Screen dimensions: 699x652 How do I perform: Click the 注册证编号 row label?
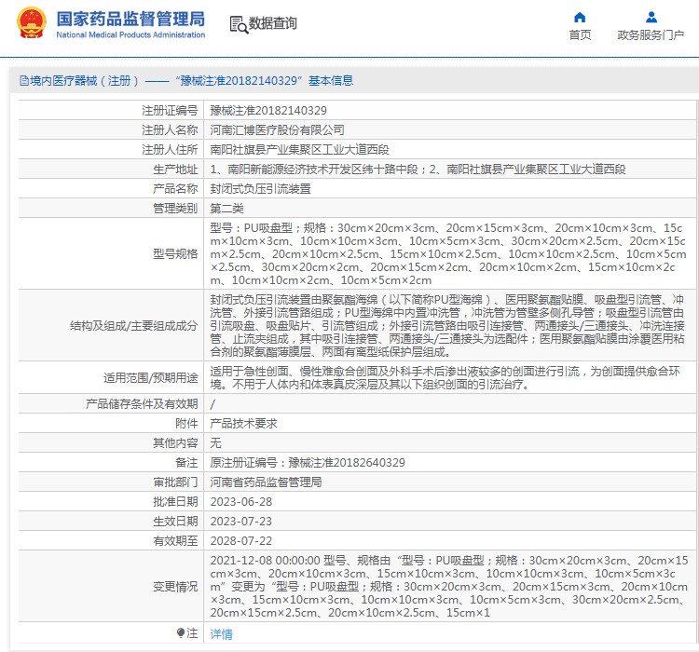pos(170,111)
